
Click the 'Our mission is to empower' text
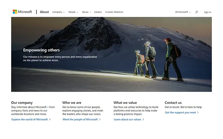click(60, 59)
